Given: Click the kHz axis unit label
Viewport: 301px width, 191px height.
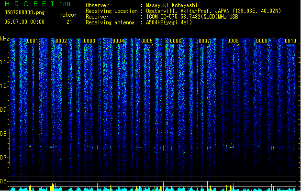Looking at the screenshot, I should (x=4, y=39).
